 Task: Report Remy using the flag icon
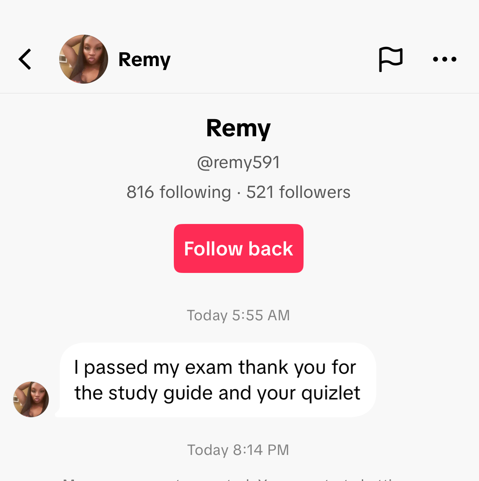390,60
